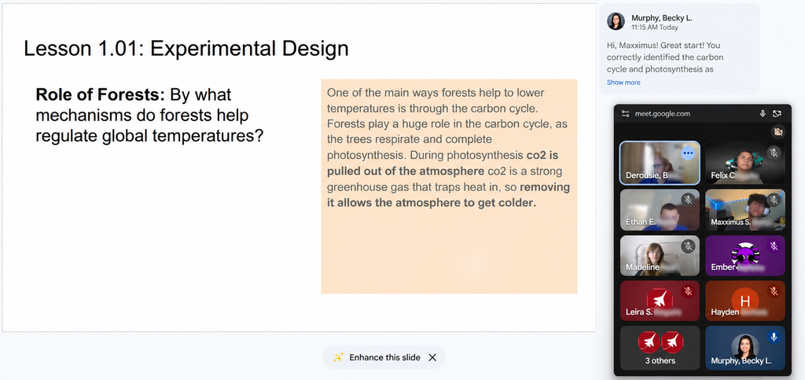Image resolution: width=805 pixels, height=380 pixels.
Task: Expand the comment with Show more
Action: pyautogui.click(x=623, y=82)
